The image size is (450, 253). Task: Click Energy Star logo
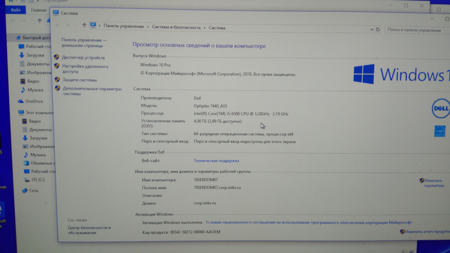click(x=440, y=131)
